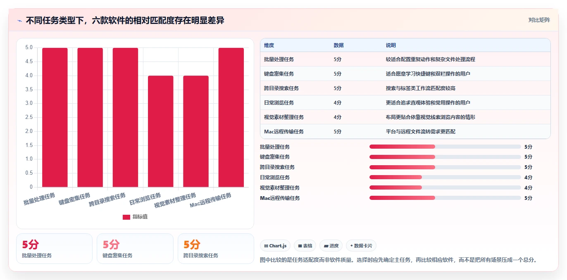Open the 跨目录搜索任务 5分 data card

[x=216, y=249]
